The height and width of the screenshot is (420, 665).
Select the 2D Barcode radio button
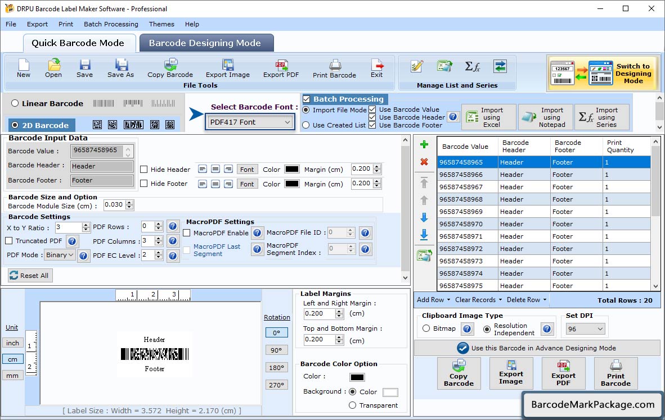pos(15,125)
